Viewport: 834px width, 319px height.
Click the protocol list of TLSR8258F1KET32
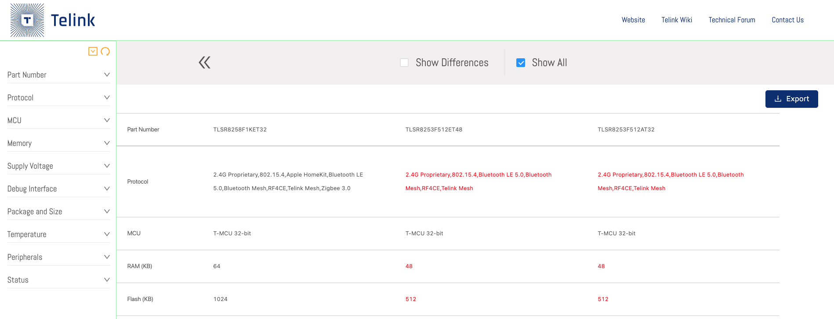pos(288,181)
